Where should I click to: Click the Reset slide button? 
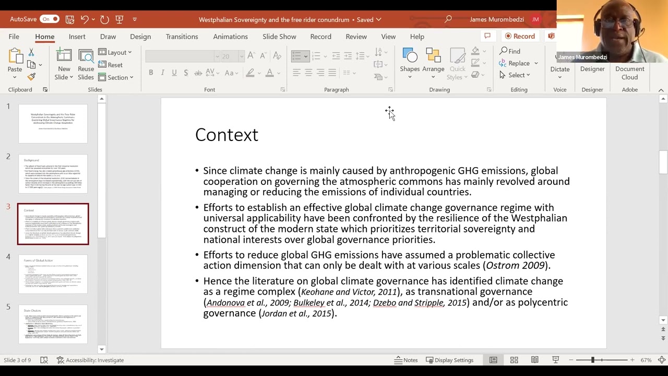point(111,65)
